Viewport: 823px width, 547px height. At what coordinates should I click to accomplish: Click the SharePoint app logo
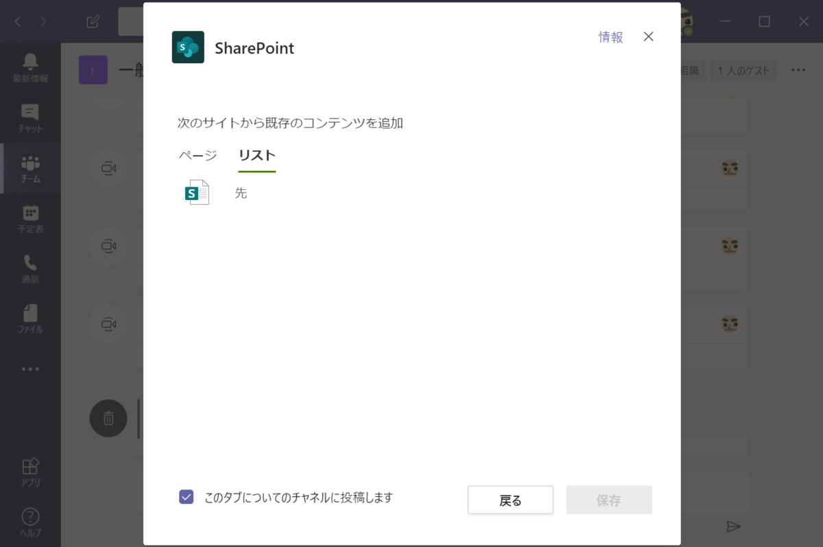click(x=188, y=47)
